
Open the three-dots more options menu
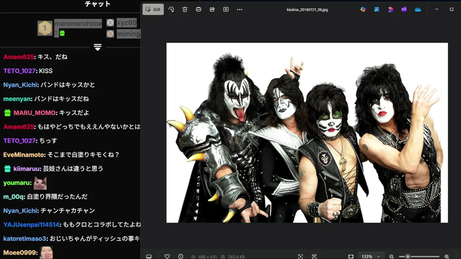tap(240, 9)
